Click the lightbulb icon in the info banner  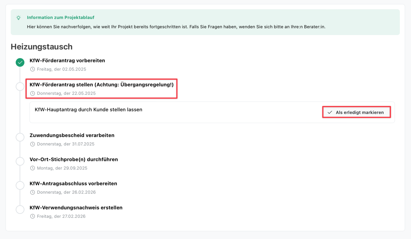[x=18, y=18]
